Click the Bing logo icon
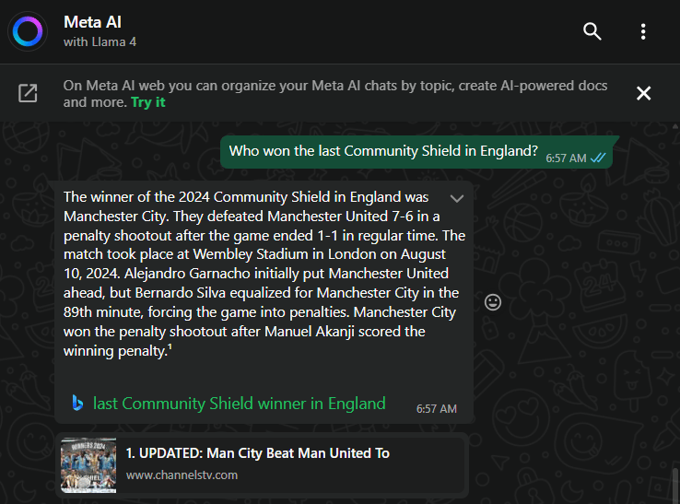Image resolution: width=680 pixels, height=504 pixels. [x=77, y=403]
